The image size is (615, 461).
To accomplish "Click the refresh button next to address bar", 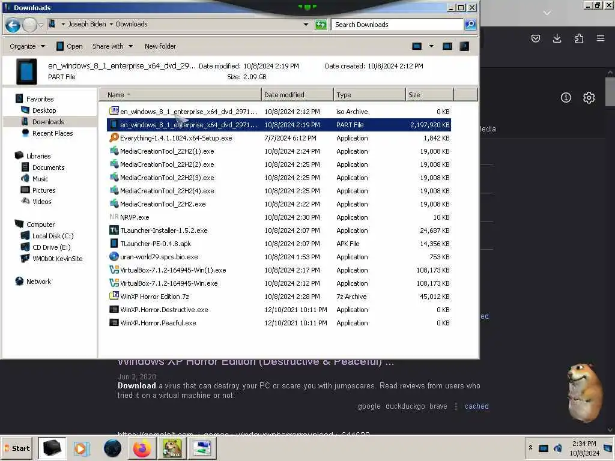I will point(321,25).
